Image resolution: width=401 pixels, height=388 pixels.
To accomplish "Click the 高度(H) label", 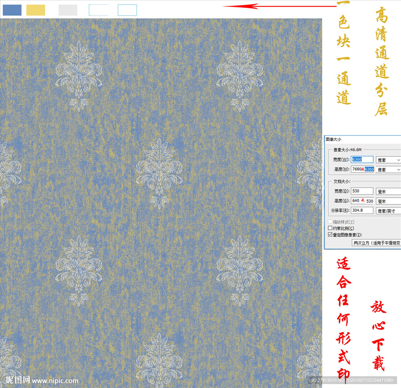I will pos(341,169).
